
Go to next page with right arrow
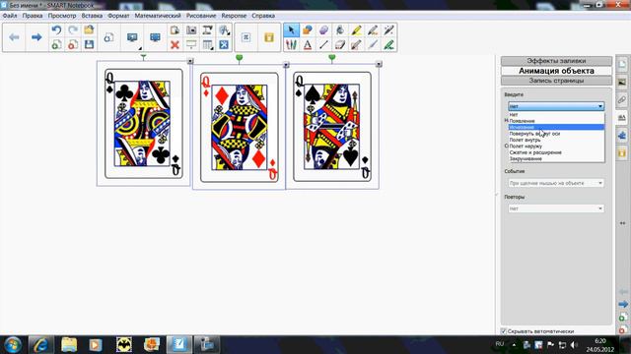tap(36, 37)
